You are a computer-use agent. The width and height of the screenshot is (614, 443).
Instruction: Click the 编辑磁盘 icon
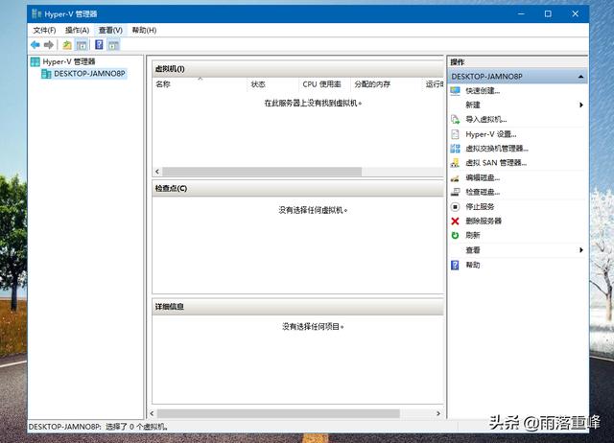[x=455, y=178]
